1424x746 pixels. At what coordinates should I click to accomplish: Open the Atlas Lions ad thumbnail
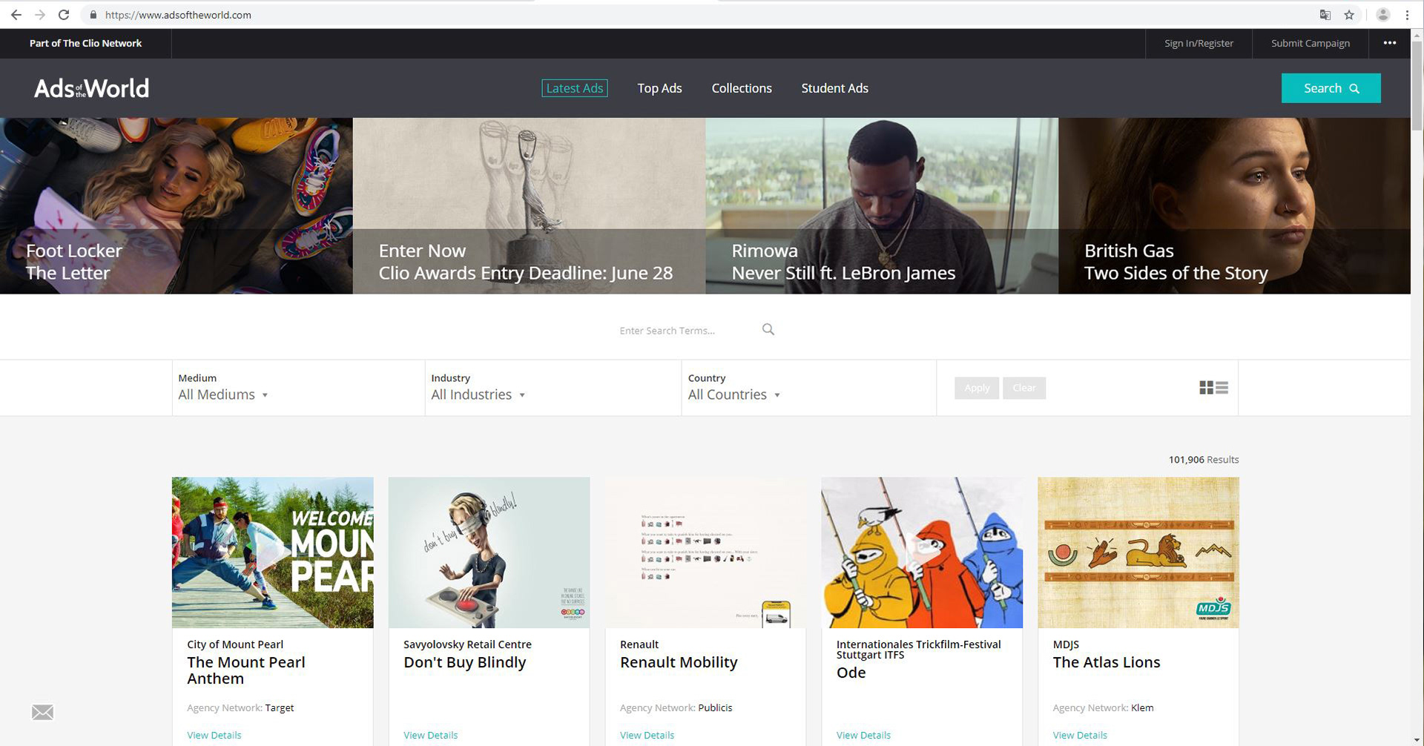pyautogui.click(x=1138, y=552)
